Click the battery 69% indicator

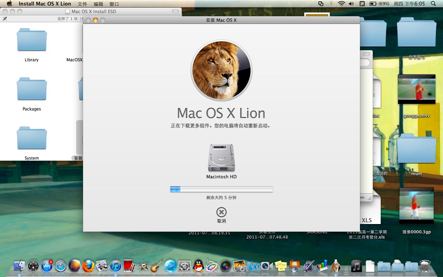coord(380,4)
